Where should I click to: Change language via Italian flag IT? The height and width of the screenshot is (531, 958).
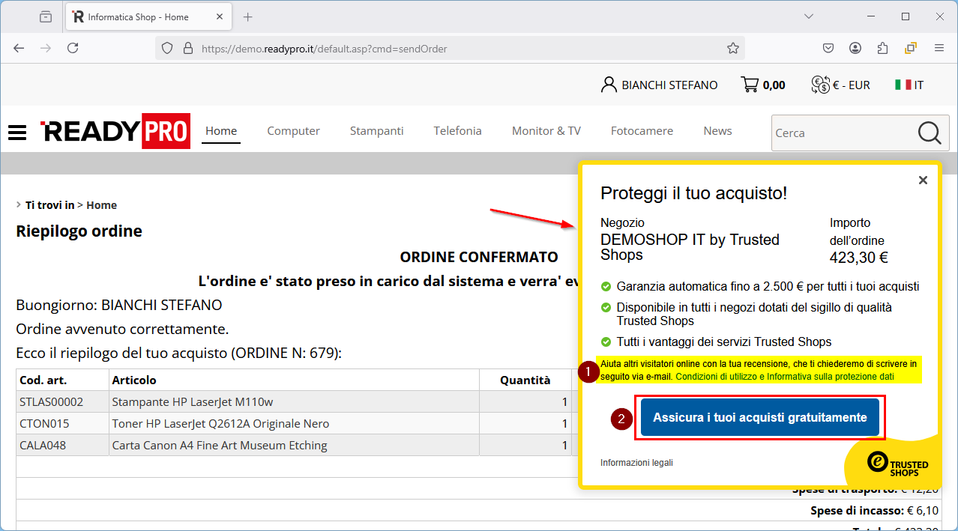909,85
